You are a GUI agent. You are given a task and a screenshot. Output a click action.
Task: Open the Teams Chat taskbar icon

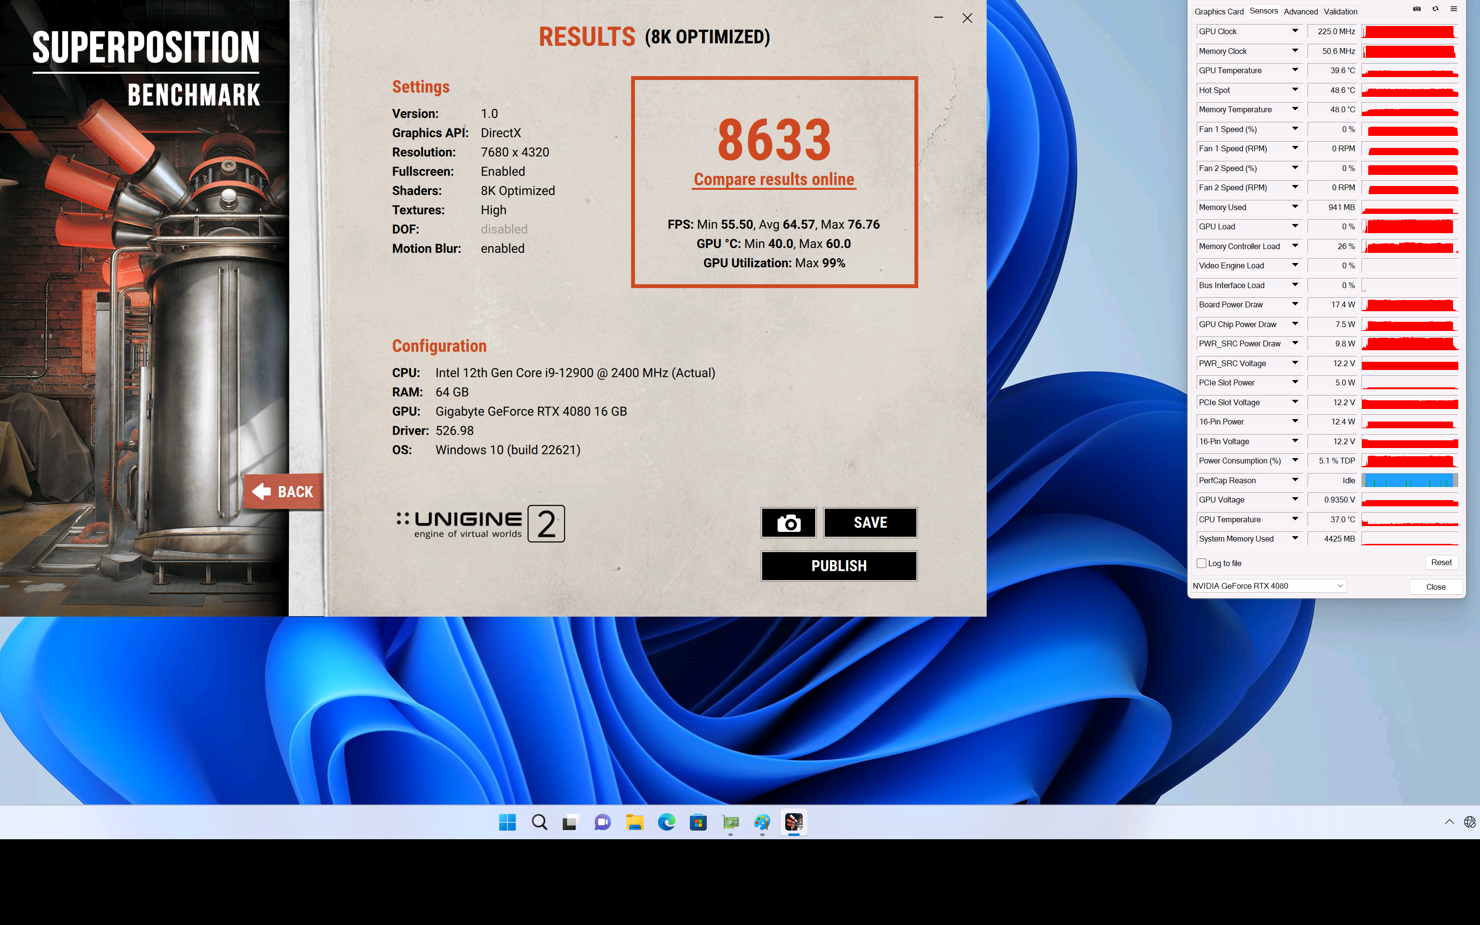pyautogui.click(x=602, y=822)
